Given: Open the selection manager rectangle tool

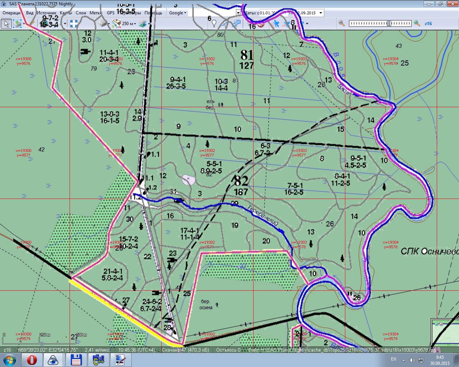Looking at the screenshot, I should (17, 24).
